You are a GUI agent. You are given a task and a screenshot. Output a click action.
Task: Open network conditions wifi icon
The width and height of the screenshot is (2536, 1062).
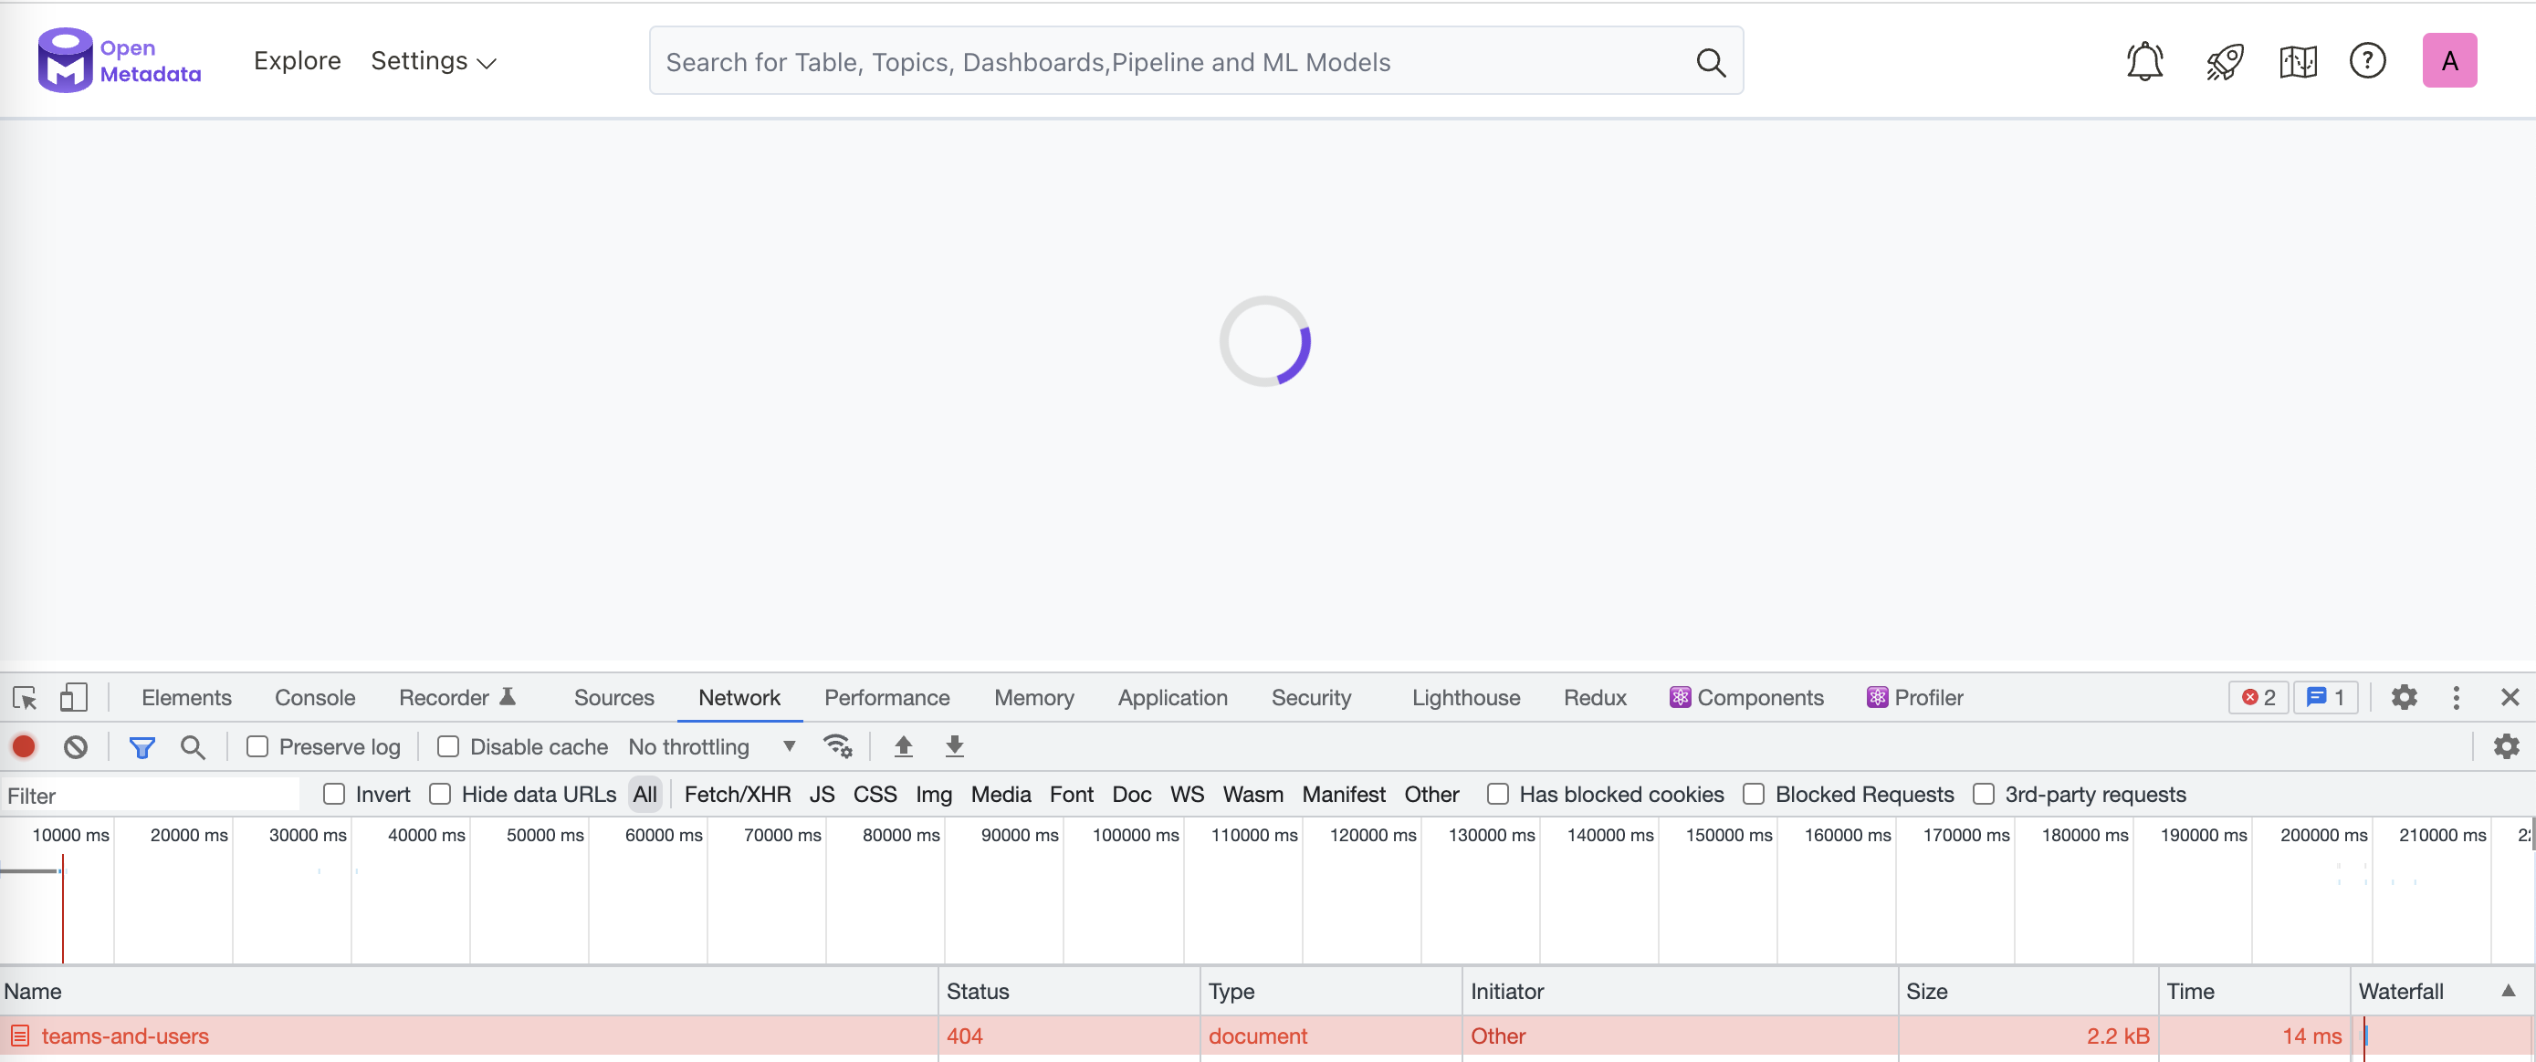(837, 747)
